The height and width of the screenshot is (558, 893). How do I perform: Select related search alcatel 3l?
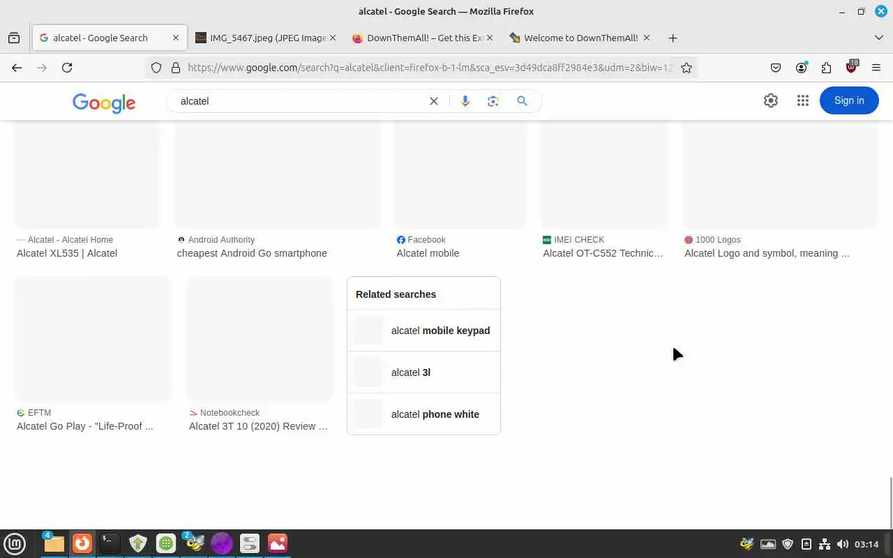point(423,372)
